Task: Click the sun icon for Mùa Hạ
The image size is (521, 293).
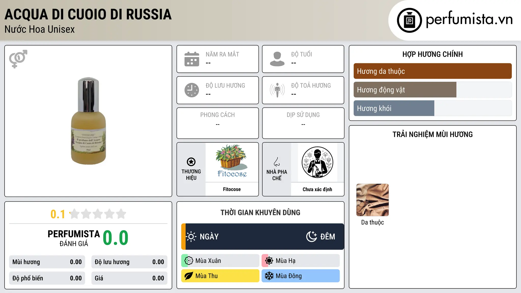Action: (x=269, y=261)
